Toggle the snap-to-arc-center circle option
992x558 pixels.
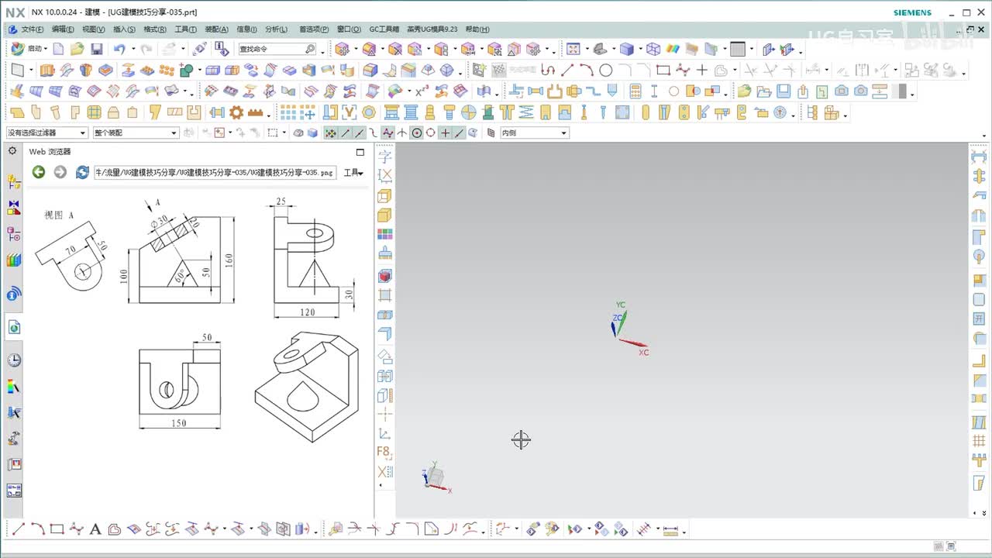pyautogui.click(x=417, y=133)
